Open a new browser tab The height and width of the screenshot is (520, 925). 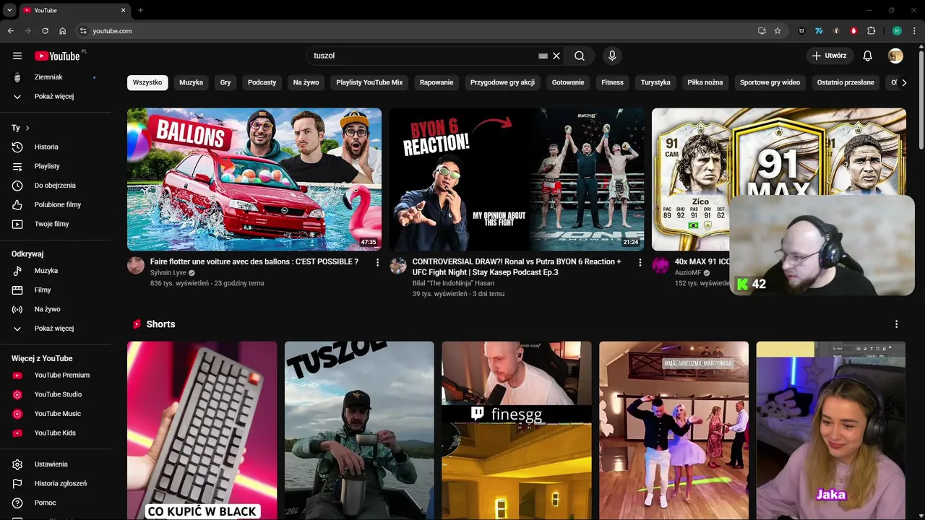tap(140, 10)
